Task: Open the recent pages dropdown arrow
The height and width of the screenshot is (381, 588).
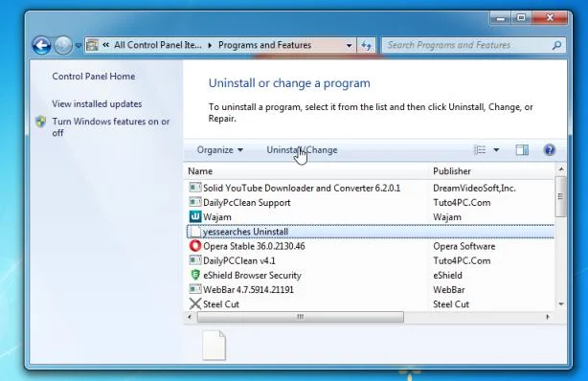Action: [78, 45]
